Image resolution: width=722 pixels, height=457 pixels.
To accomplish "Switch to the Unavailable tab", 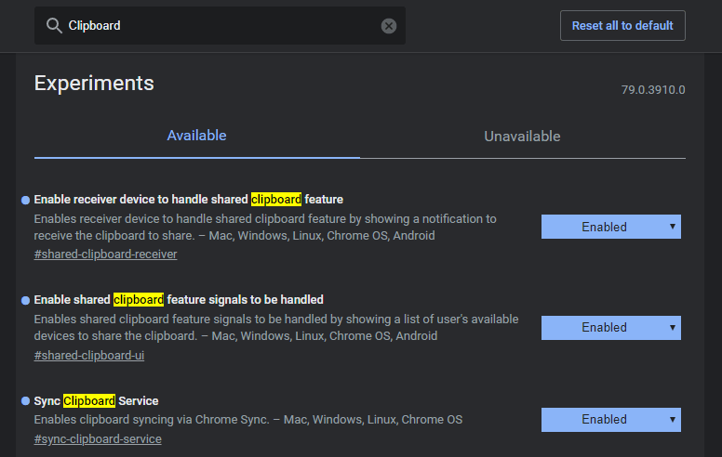I will tap(522, 137).
